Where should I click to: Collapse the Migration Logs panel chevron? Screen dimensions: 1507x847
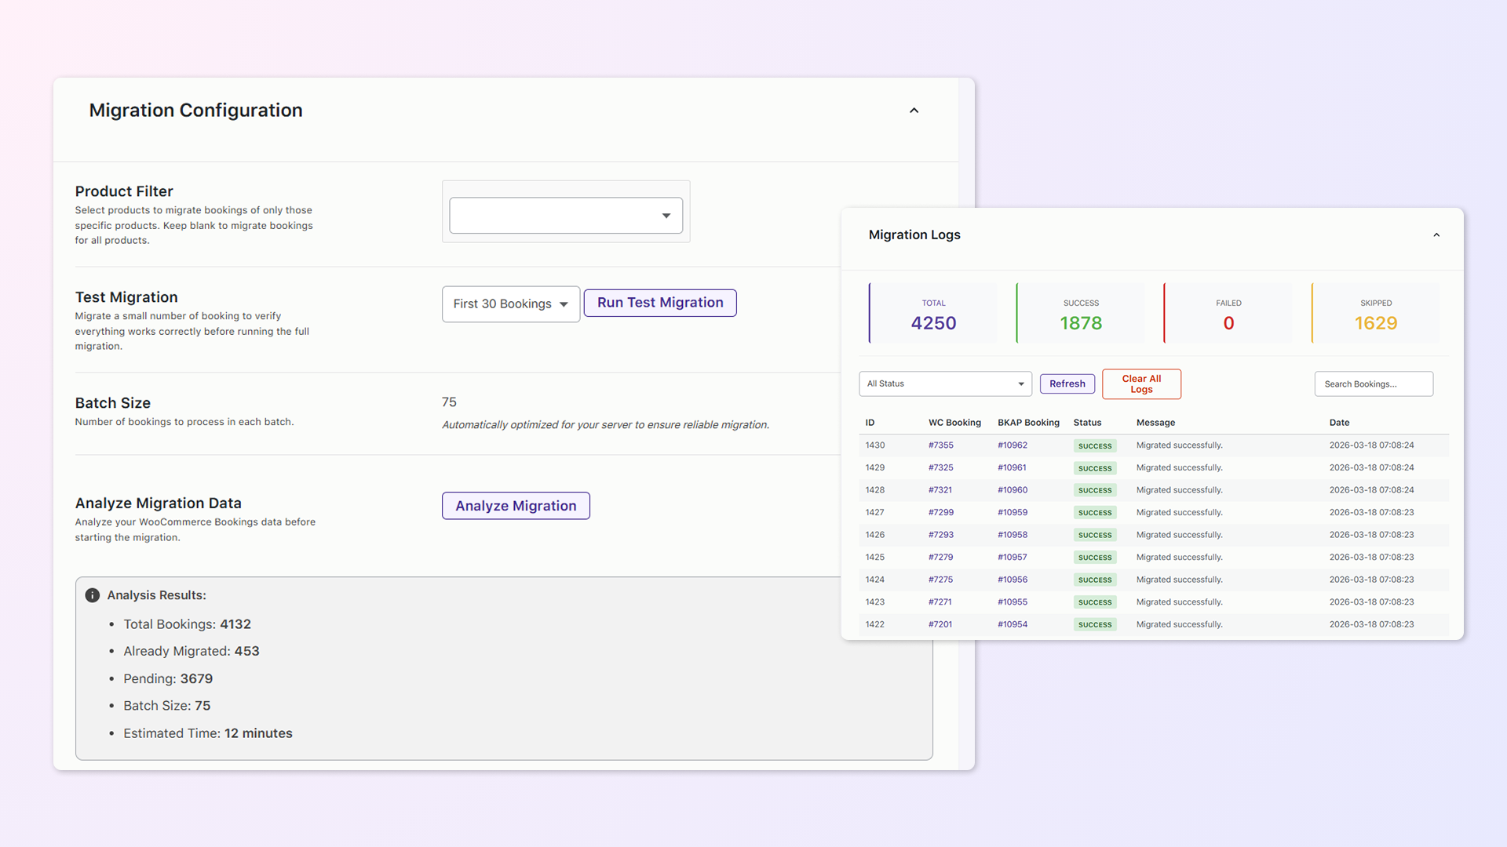point(1436,235)
